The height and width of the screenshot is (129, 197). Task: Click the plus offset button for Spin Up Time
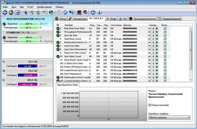pyautogui.click(x=157, y=36)
